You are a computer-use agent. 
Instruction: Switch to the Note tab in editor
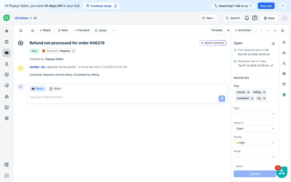point(55,89)
